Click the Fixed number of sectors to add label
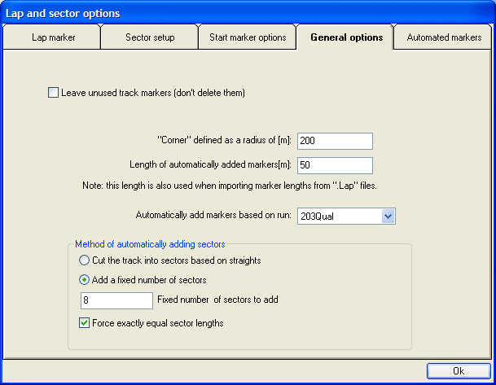The height and width of the screenshot is (385, 496). [217, 300]
